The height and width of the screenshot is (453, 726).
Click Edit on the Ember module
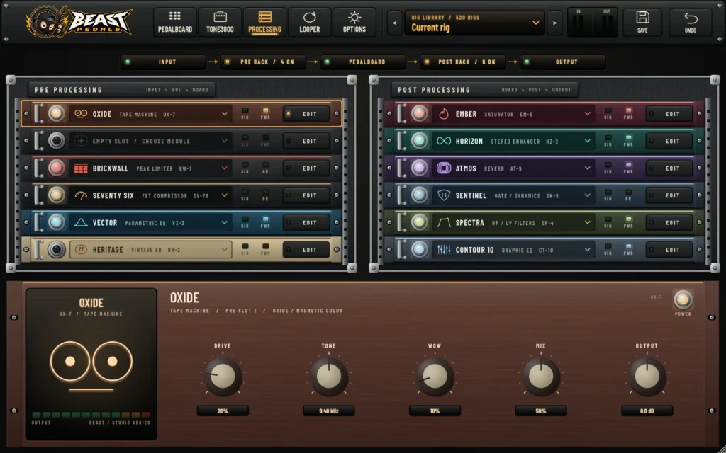669,114
